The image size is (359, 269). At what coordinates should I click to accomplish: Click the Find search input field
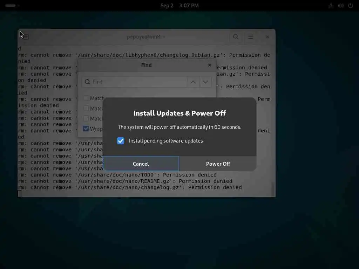coord(134,82)
